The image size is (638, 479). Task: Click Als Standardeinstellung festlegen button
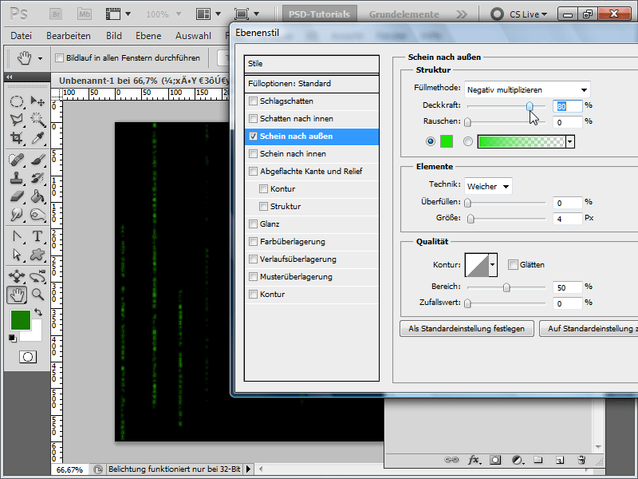(x=467, y=329)
